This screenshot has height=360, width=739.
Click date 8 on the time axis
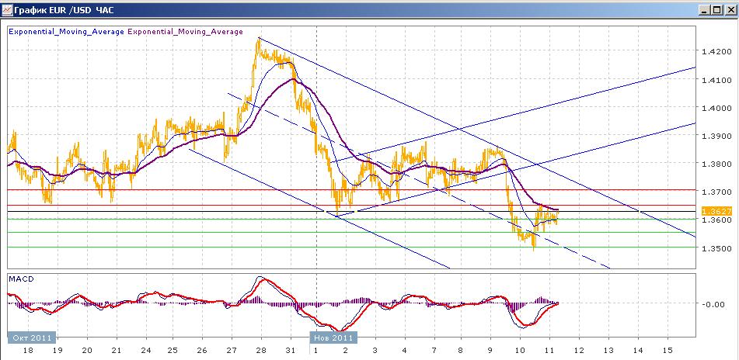(461, 351)
